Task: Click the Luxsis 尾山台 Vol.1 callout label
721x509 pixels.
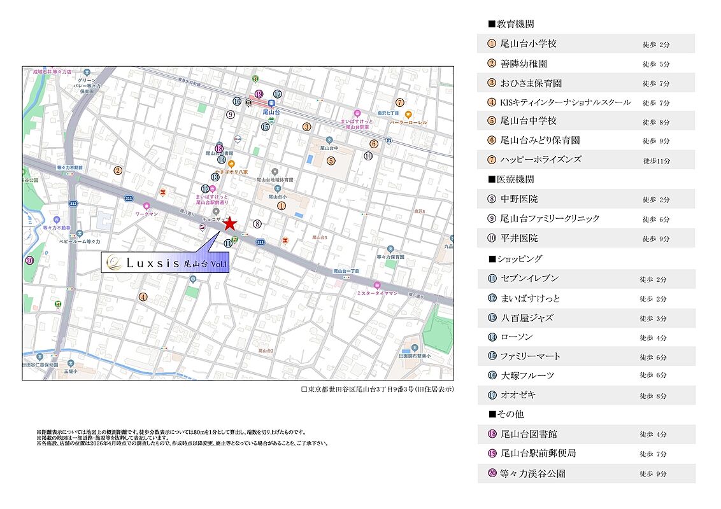Action: coord(166,262)
